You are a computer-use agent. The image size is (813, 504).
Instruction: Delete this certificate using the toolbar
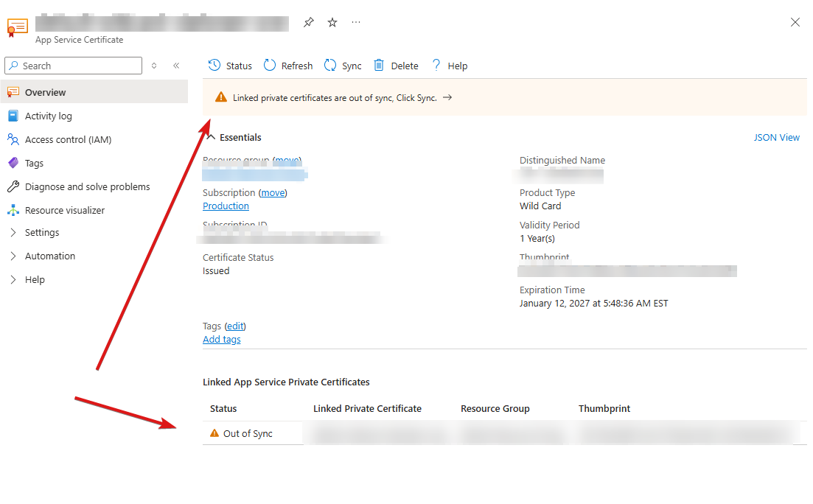tap(396, 66)
